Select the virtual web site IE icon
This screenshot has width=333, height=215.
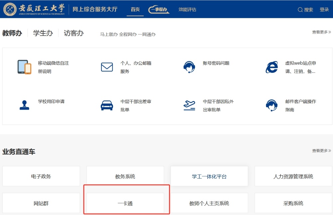point(272,67)
